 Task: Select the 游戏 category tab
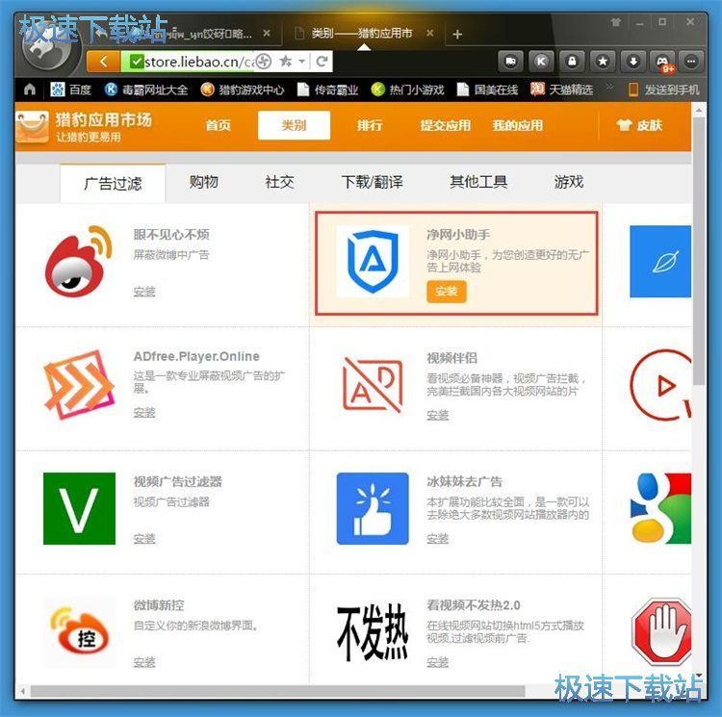tap(569, 182)
